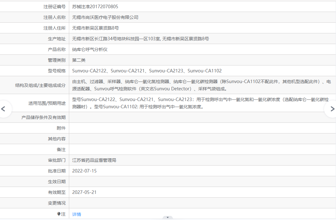Click the 管理类别 field label
This screenshot has width=336, height=220.
coord(57,60)
